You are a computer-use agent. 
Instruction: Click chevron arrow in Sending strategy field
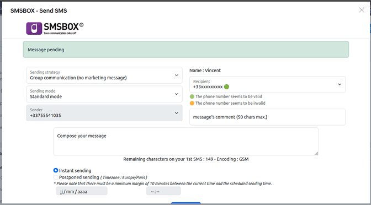pyautogui.click(x=177, y=75)
